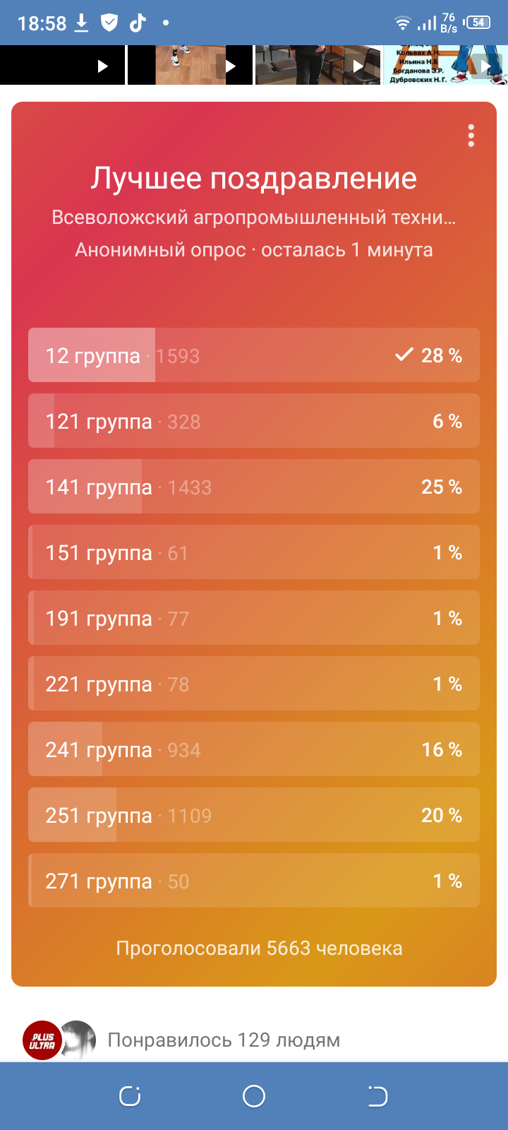Tap the PLUS ULTRA liker avatar
This screenshot has height=1130, width=508.
pos(42,1040)
